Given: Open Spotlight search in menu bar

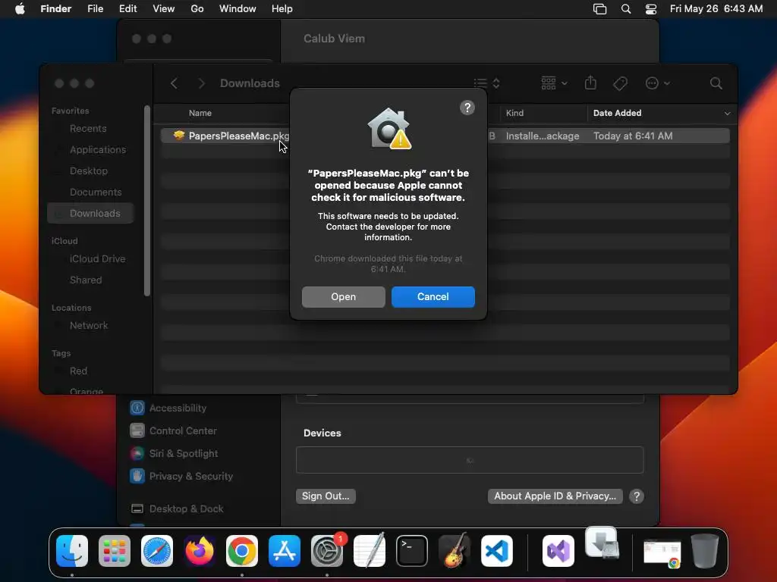Looking at the screenshot, I should [x=626, y=9].
